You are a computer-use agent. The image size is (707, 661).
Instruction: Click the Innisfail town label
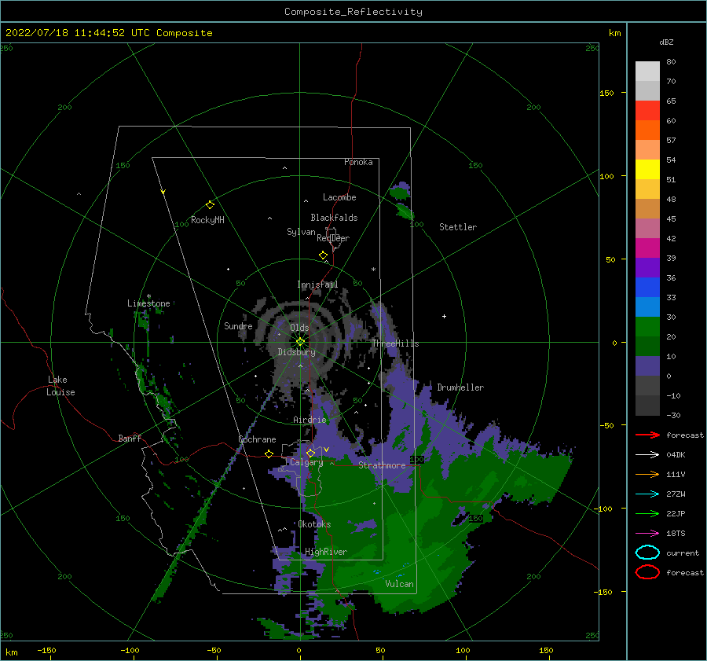click(317, 285)
